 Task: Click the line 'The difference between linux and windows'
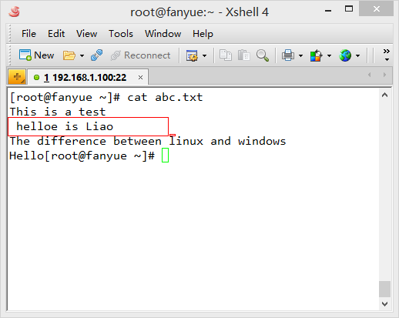[x=148, y=141]
